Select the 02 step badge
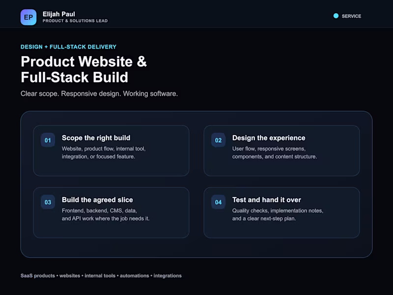The width and height of the screenshot is (393, 295). (218, 140)
